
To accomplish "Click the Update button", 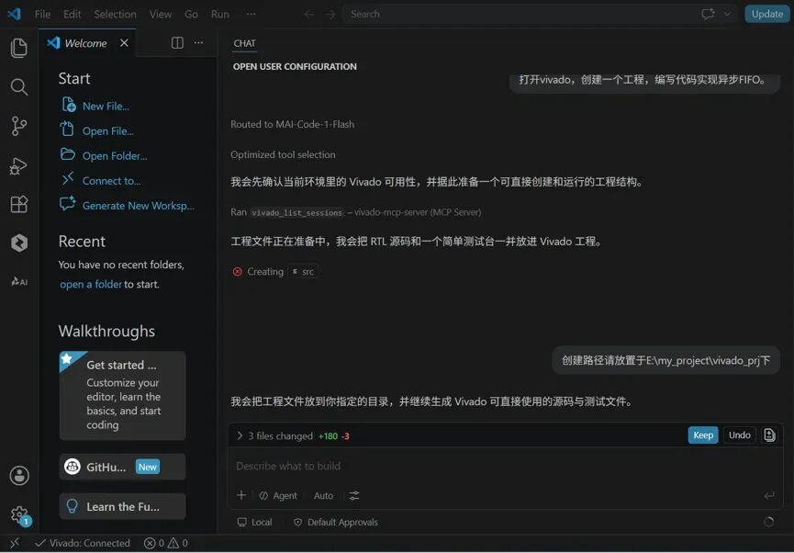I will coord(766,14).
